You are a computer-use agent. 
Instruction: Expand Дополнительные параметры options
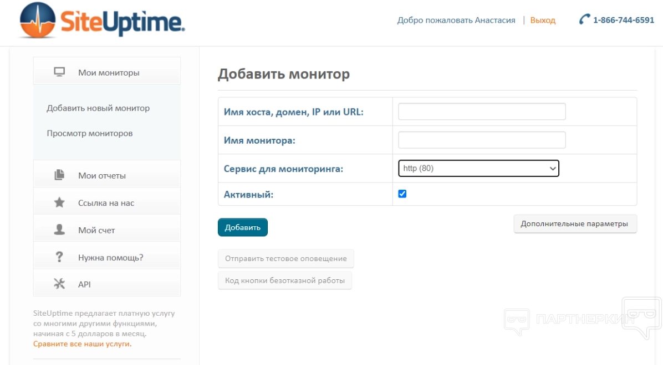coord(575,224)
